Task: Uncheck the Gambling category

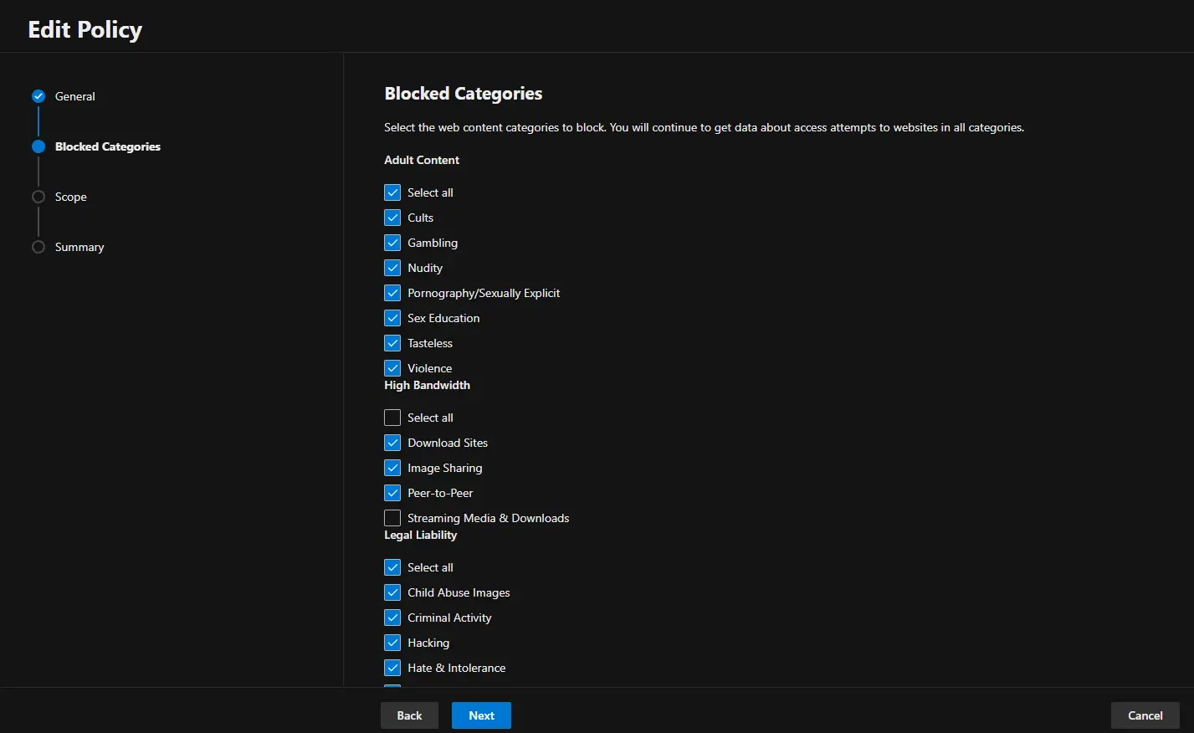Action: pyautogui.click(x=392, y=242)
